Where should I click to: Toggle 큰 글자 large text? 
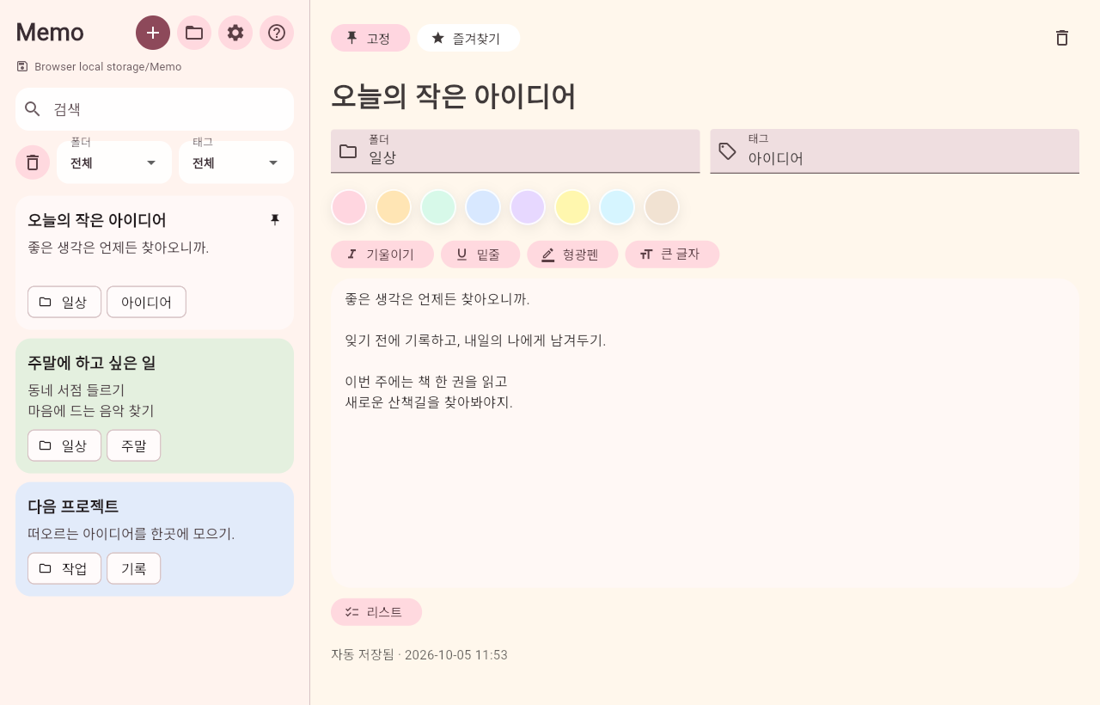672,254
